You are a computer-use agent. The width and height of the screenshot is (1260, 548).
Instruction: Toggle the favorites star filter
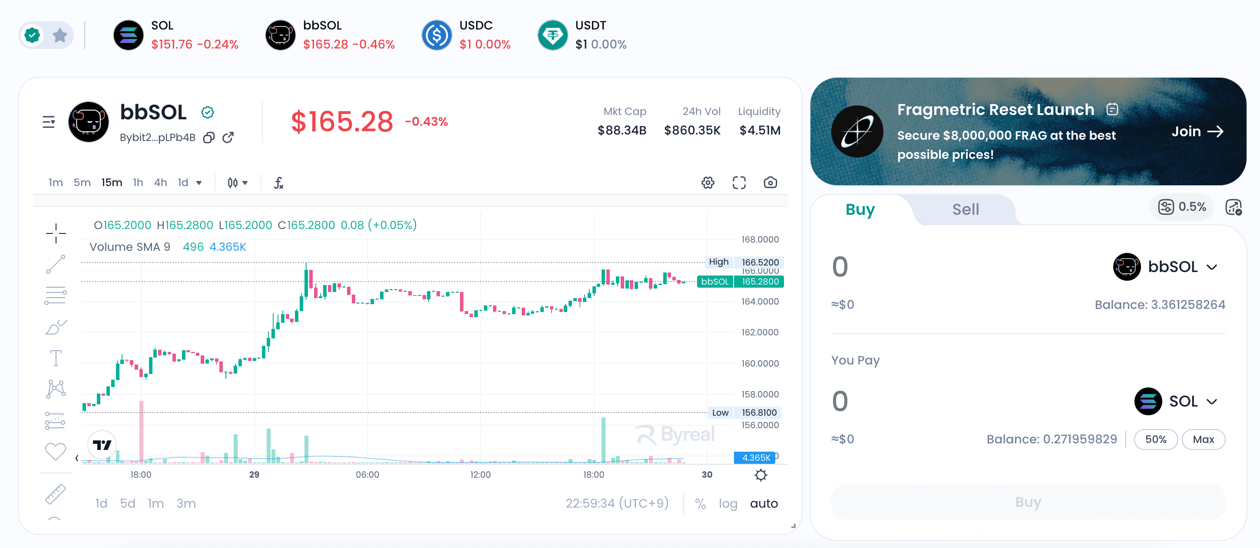pos(60,35)
